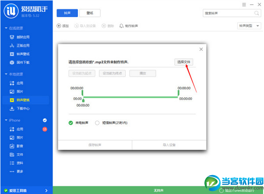Click the 版本号: 5.32 version text
This screenshot has width=264, height=194.
[x=30, y=16]
